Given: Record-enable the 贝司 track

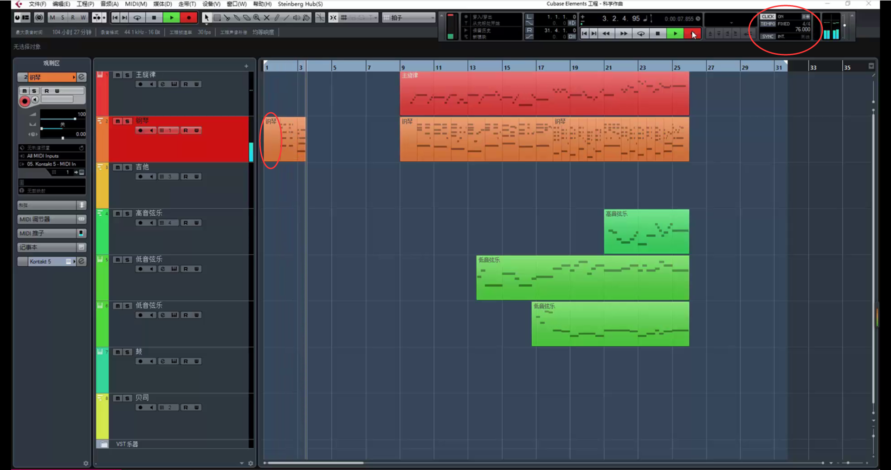Looking at the screenshot, I should click(x=140, y=407).
